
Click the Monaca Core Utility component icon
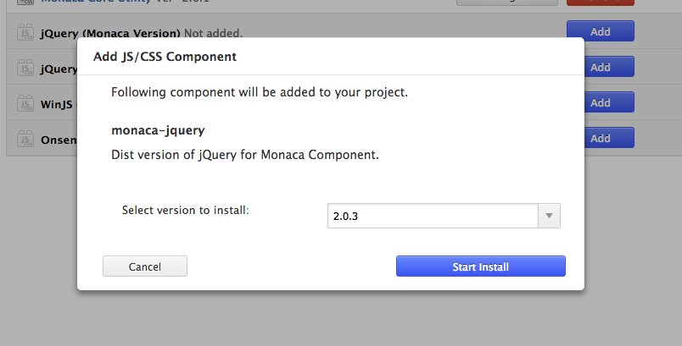[x=25, y=3]
